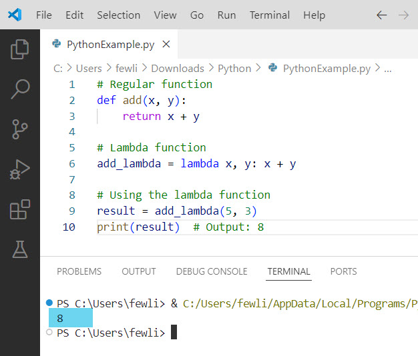Open the View menu
Viewport: 418px width, 356px height.
click(165, 15)
